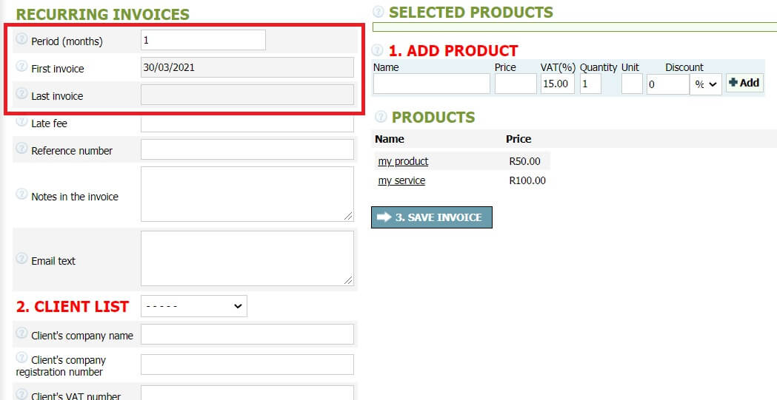The width and height of the screenshot is (777, 400).
Task: Click help icon beside Client's company registration number
Action: pyautogui.click(x=21, y=357)
